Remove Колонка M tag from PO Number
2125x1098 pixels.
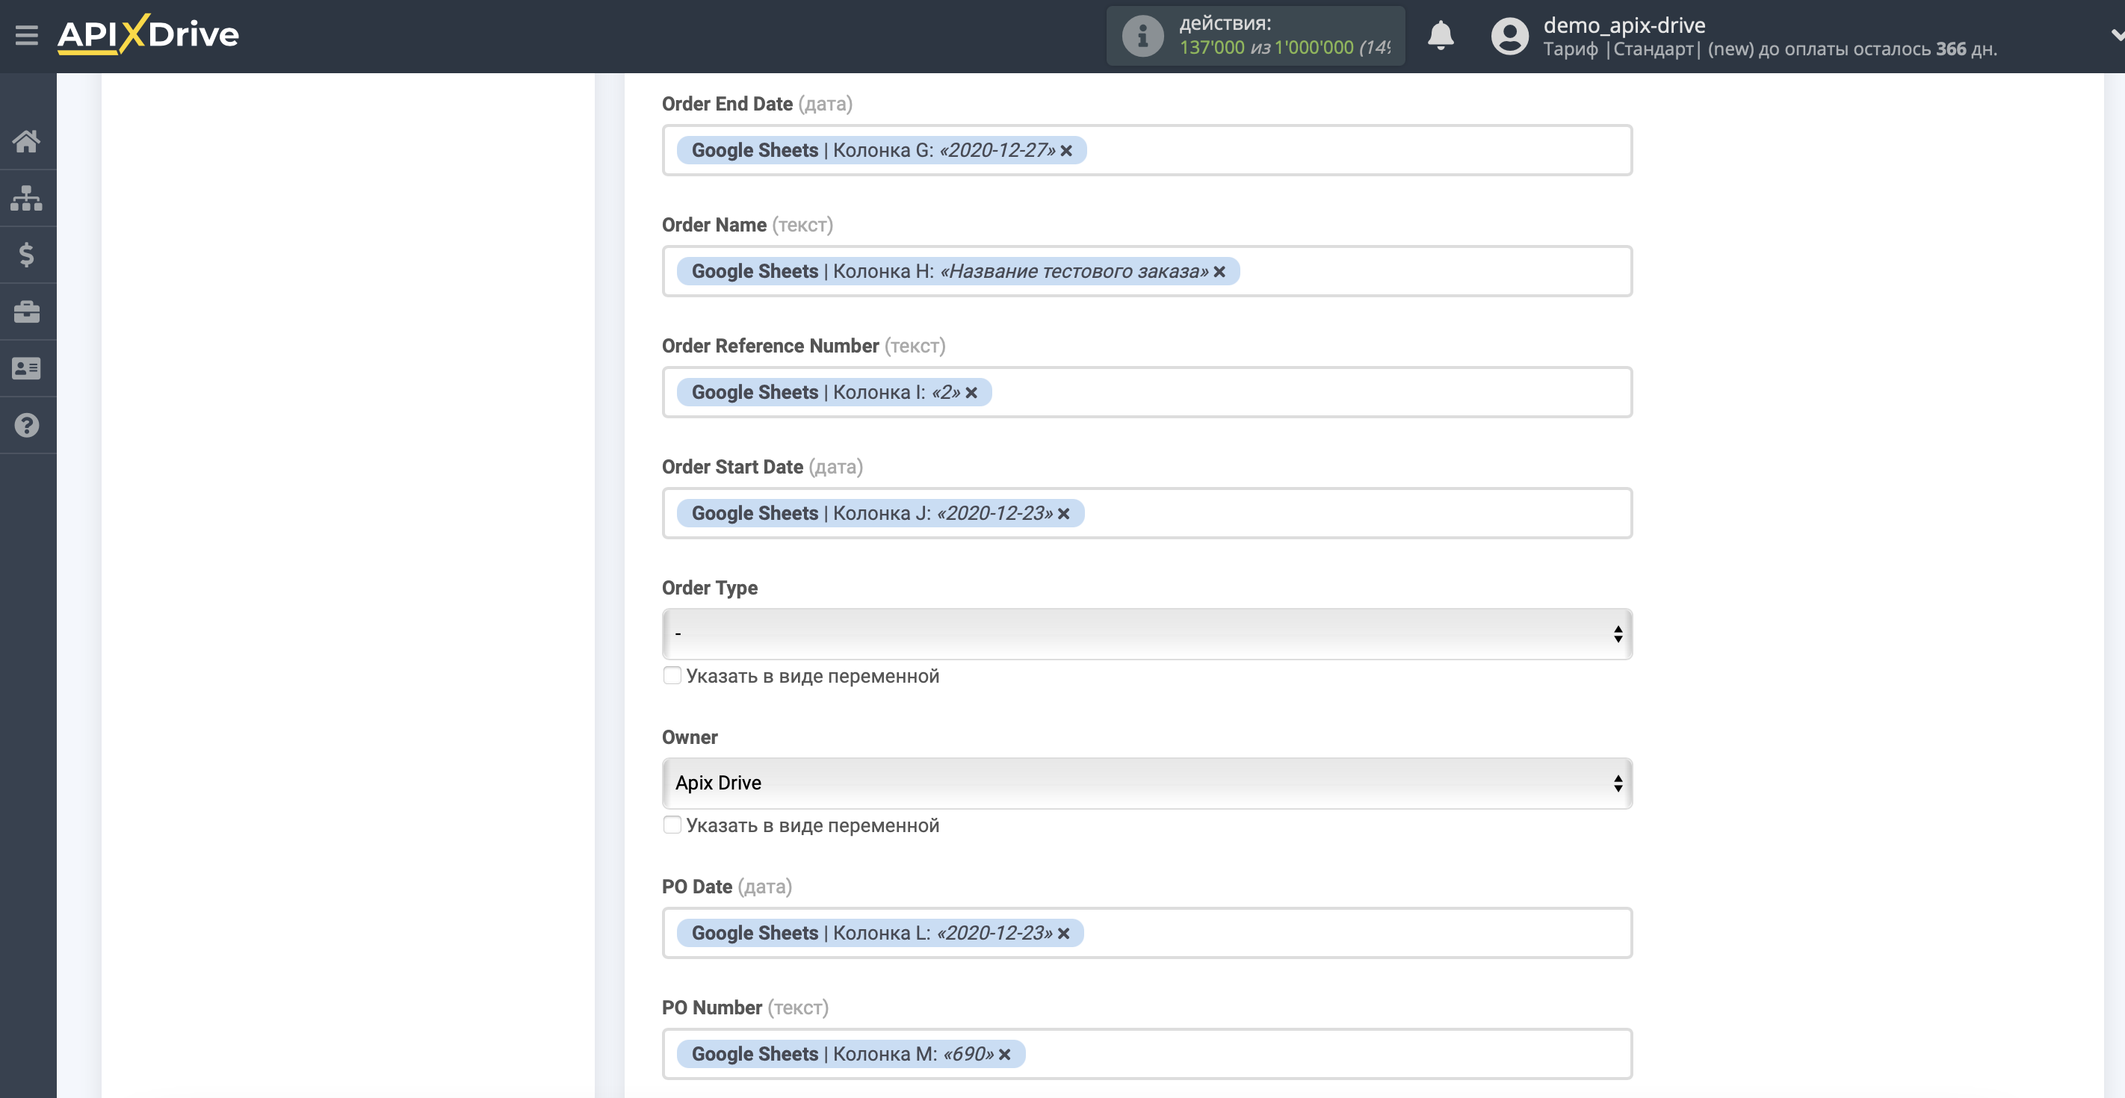[1004, 1054]
